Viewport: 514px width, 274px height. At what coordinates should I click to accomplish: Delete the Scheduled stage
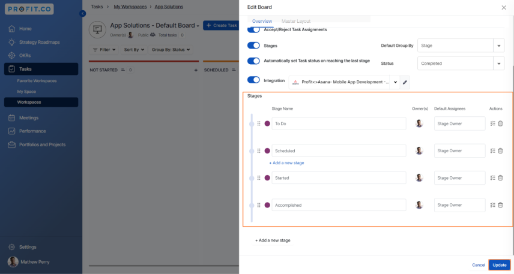(500, 151)
